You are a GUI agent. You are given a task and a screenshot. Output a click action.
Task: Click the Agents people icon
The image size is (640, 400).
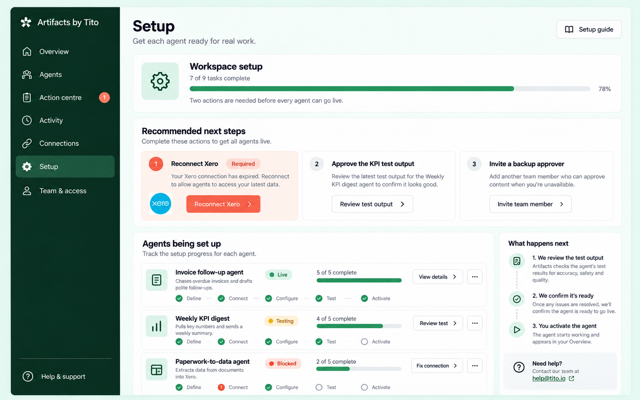[27, 75]
